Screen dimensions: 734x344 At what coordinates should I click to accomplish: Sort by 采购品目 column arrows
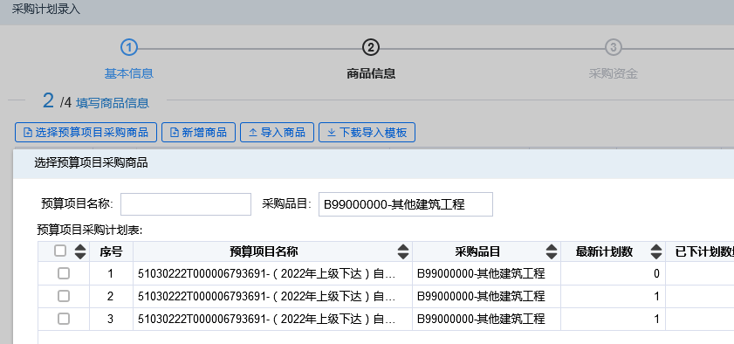552,251
